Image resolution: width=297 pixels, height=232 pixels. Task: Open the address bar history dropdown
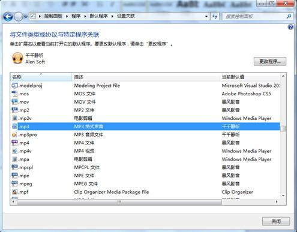coord(206,16)
